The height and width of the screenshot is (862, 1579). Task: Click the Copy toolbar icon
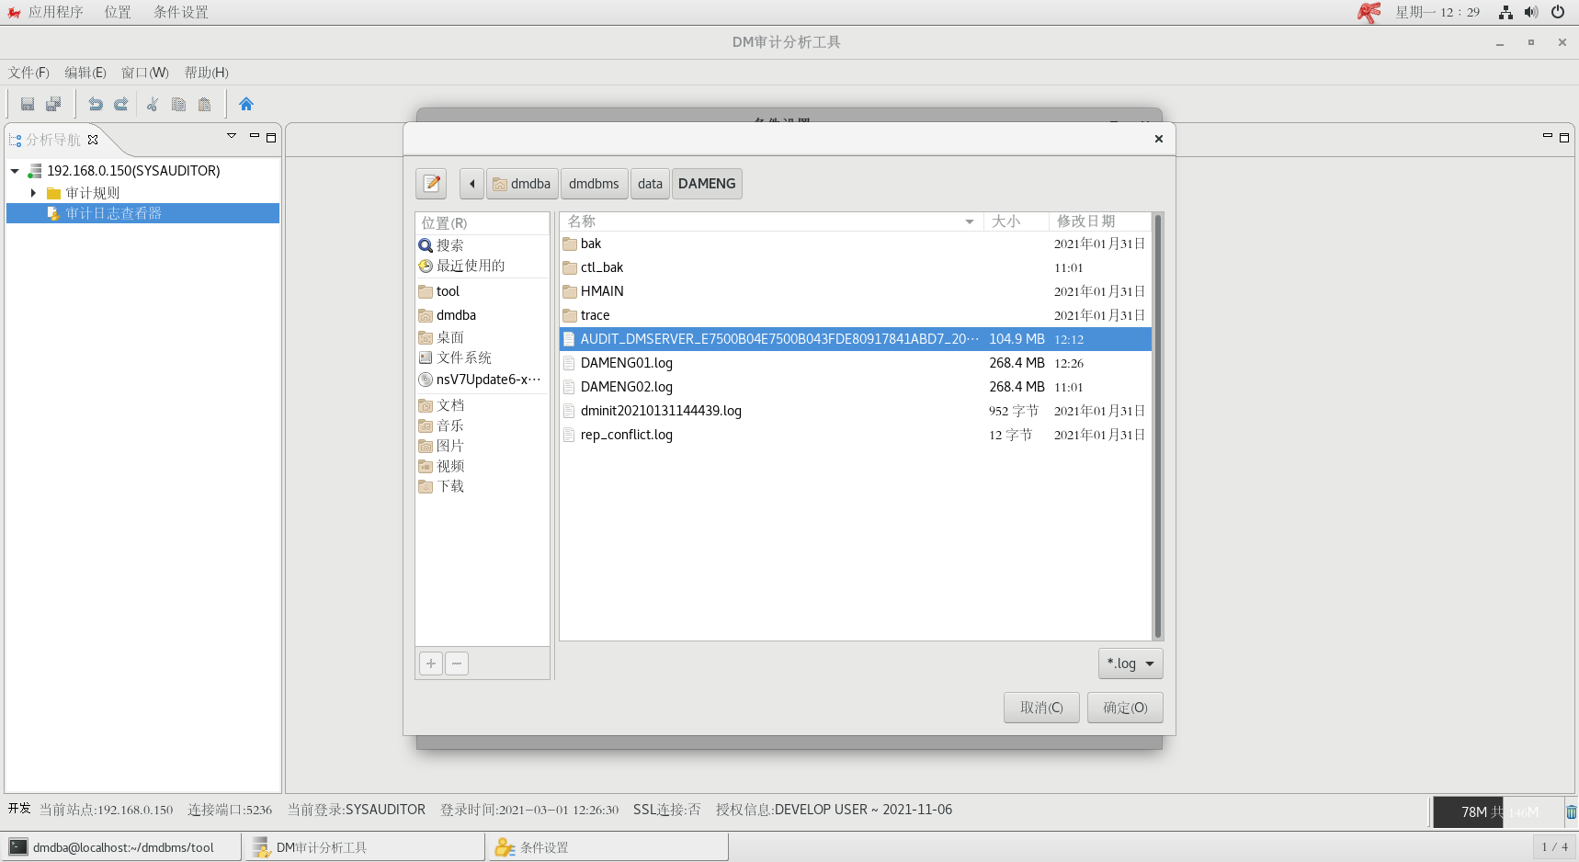[178, 104]
